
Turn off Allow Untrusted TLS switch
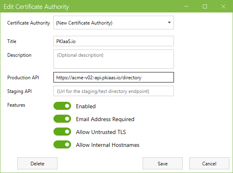[62, 132]
